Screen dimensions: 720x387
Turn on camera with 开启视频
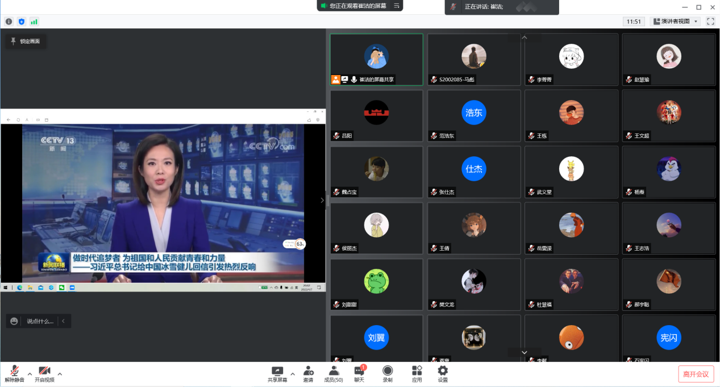44,373
